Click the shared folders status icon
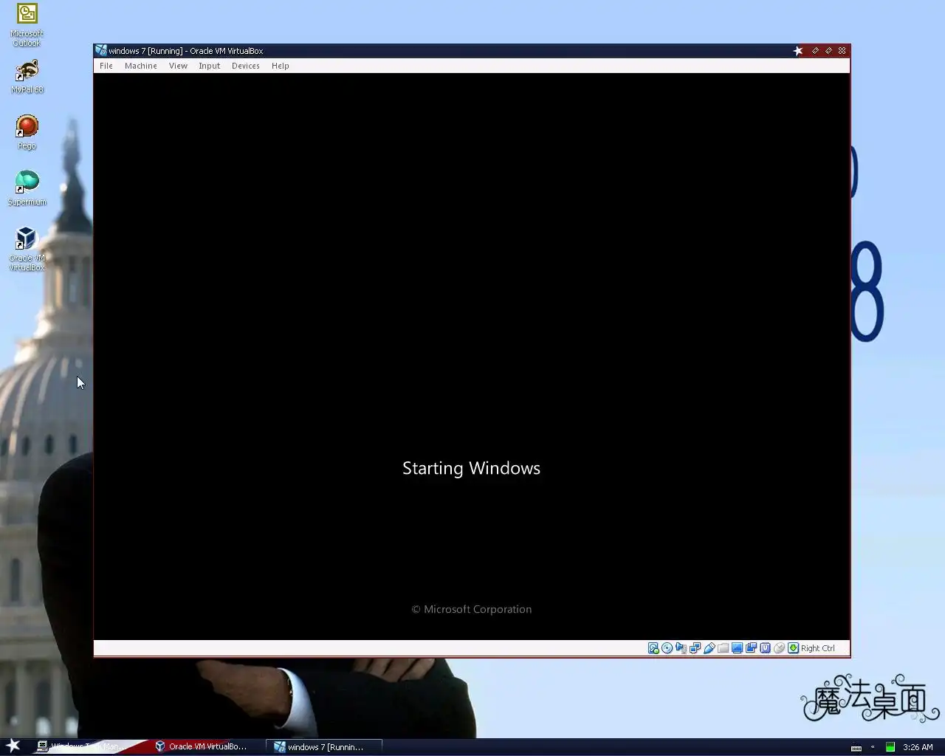This screenshot has height=756, width=945. [x=724, y=648]
